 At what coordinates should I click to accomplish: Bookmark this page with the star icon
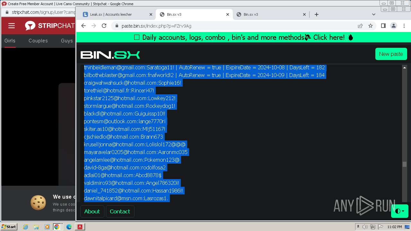coord(371,26)
